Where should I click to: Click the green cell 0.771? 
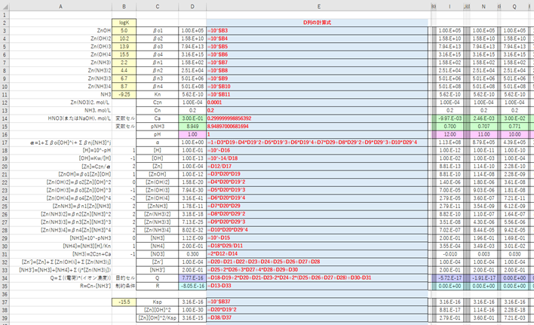[514, 126]
